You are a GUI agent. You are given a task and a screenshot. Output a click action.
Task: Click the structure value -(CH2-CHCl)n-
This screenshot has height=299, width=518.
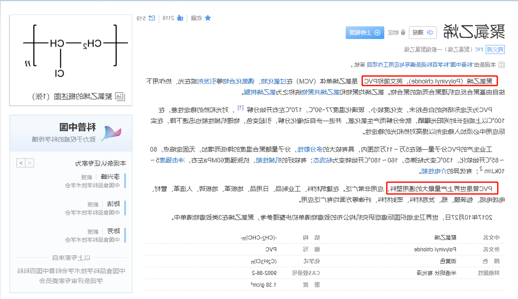tap(258, 237)
